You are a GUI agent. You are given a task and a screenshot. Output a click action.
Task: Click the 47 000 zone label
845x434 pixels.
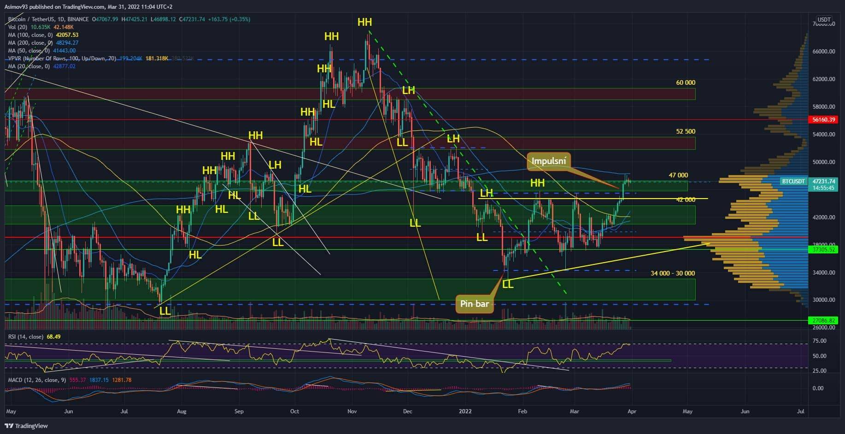[x=678, y=175]
